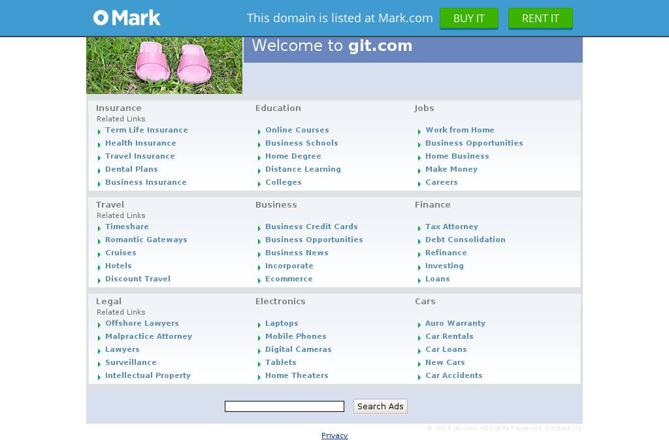
Task: Click the Search Ads button
Action: (380, 406)
